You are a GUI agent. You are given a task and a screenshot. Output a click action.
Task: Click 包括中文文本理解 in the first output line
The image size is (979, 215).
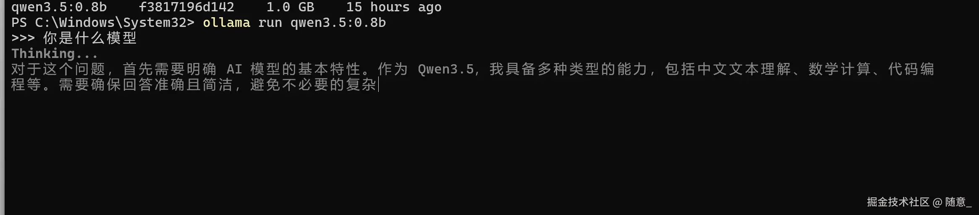pos(728,69)
